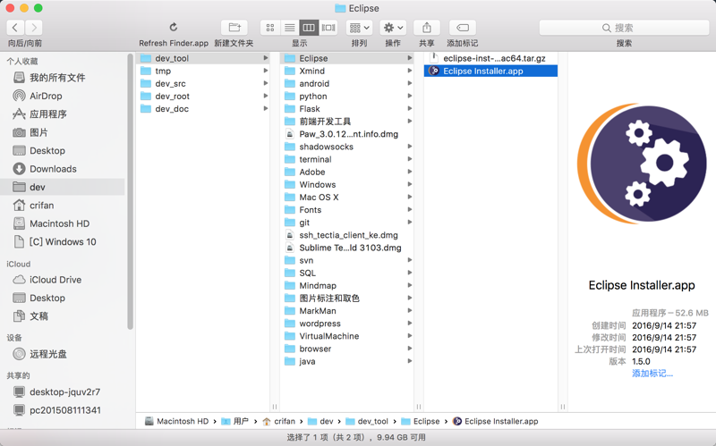Select the dev_root folder
This screenshot has width=716, height=446.
click(x=204, y=97)
